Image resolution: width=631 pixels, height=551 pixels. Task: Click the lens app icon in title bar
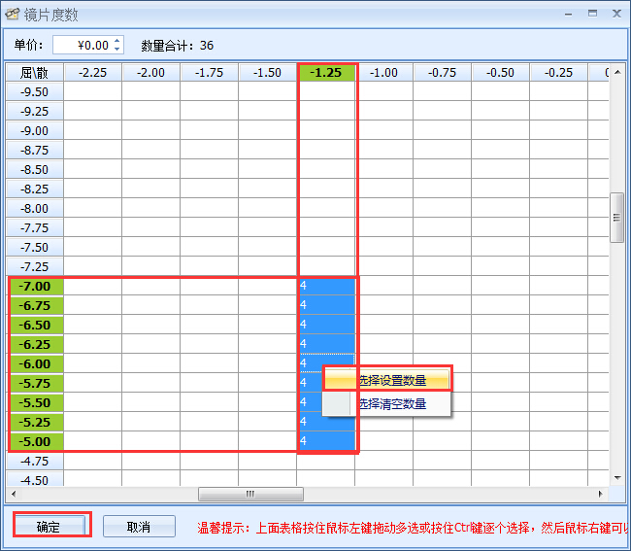click(12, 15)
